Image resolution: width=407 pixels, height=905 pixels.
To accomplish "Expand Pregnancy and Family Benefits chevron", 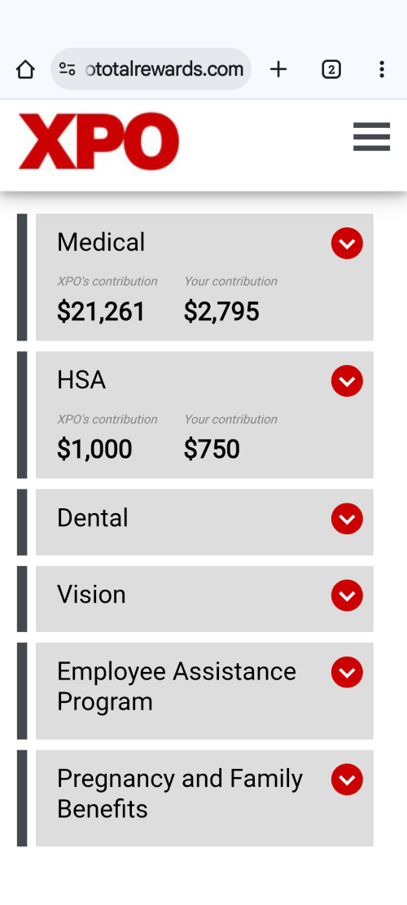I will (347, 780).
